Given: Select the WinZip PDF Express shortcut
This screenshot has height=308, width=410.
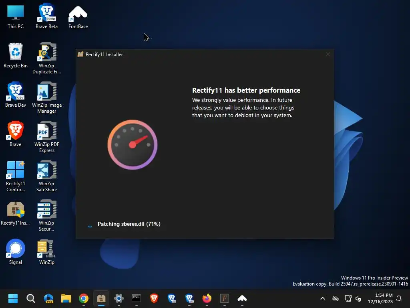Looking at the screenshot, I should [46, 137].
